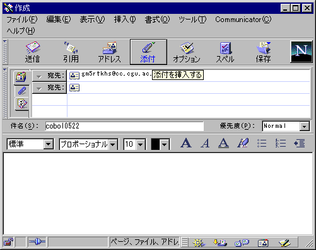Open second 宛先 recipient type dropdown
The image size is (316, 250).
[x=49, y=88]
